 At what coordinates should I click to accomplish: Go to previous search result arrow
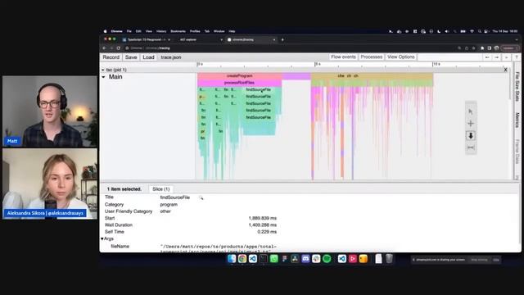[487, 57]
